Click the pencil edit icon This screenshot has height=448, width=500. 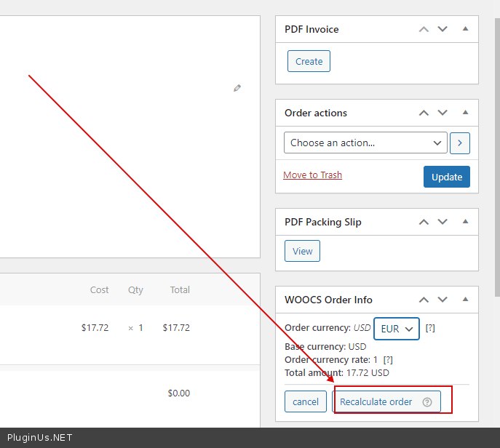click(x=237, y=88)
